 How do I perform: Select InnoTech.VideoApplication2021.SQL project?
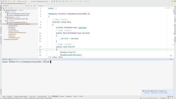tap(18, 19)
